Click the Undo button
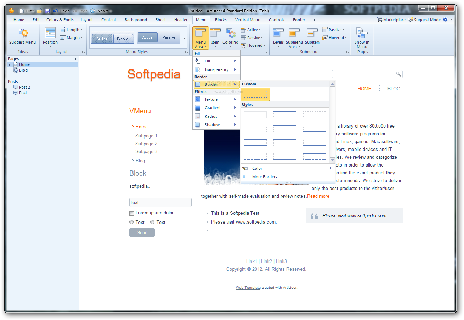The width and height of the screenshot is (464, 320). 62,11
